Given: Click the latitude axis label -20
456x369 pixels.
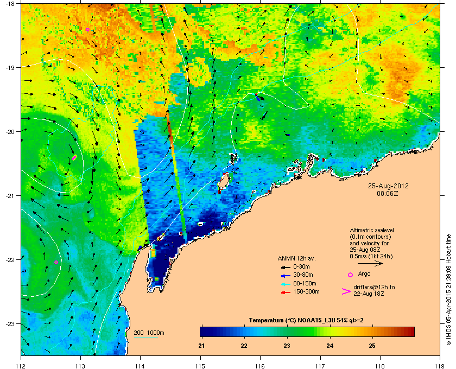Looking at the screenshot, I should 10,131.
